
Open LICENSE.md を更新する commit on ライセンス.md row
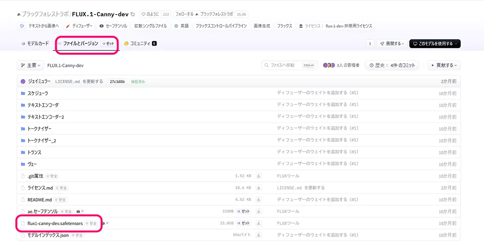click(x=301, y=188)
